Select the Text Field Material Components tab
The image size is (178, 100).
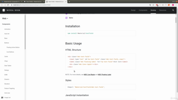pyautogui.click(x=56, y=2)
